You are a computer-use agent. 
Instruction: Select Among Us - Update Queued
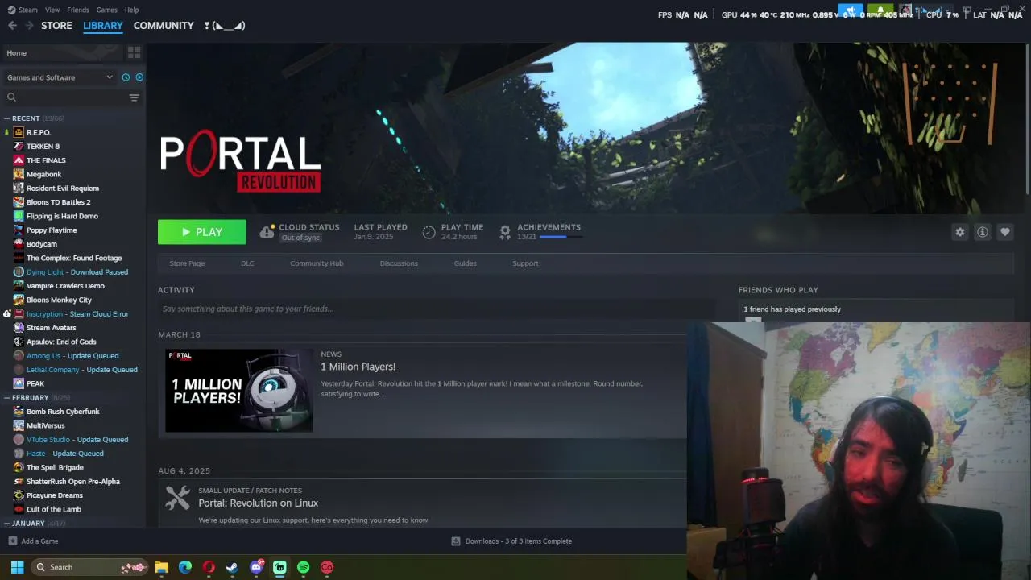[x=72, y=356]
